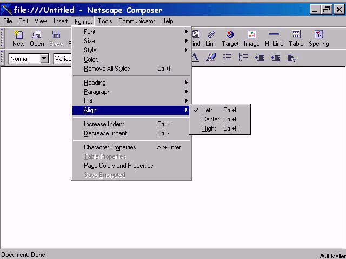
Task: Open the Tools menu
Action: 105,21
